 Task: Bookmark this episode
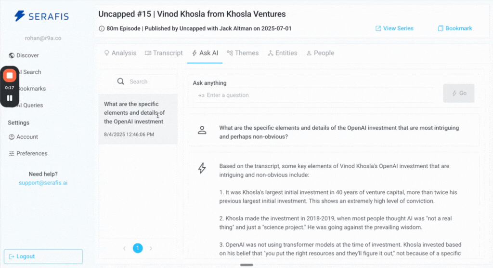[454, 28]
